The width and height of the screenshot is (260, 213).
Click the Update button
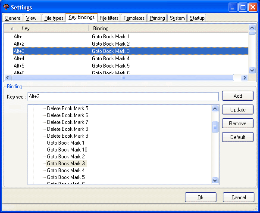(x=238, y=110)
